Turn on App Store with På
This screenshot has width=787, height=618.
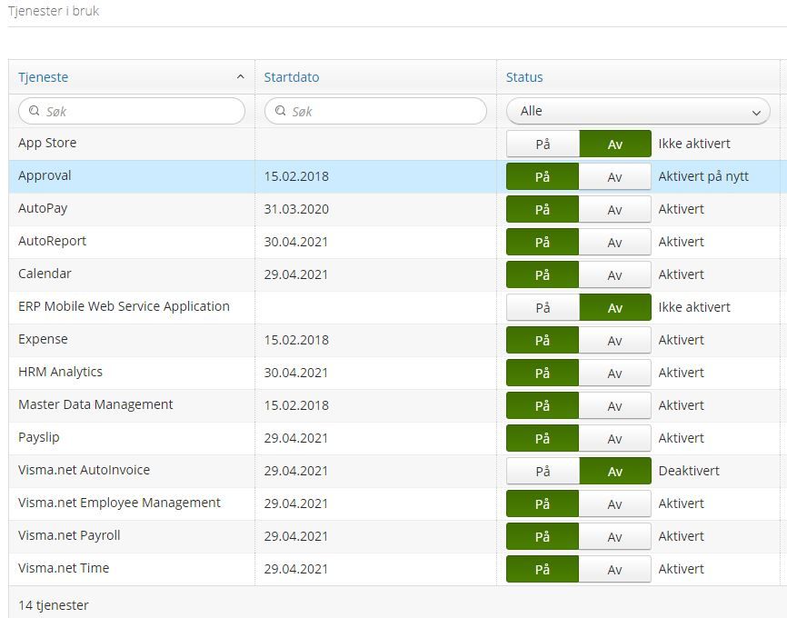[x=543, y=145]
